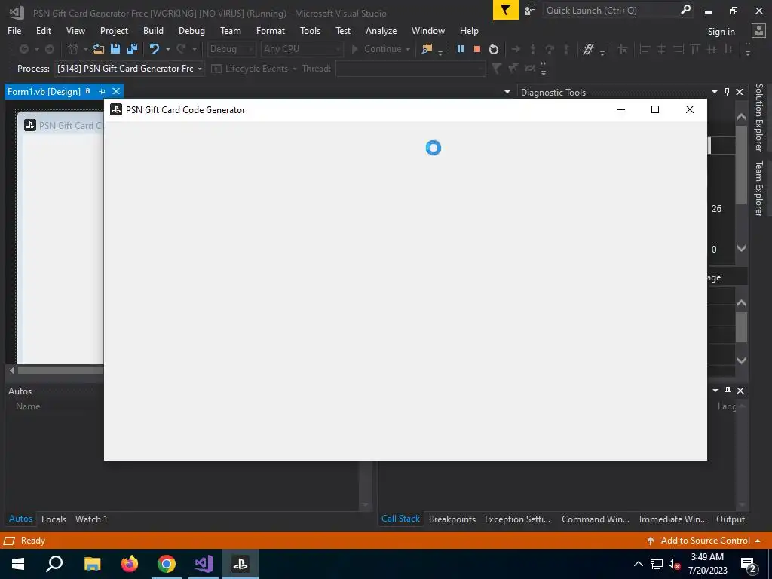Open the Process selection dropdown

(200, 69)
